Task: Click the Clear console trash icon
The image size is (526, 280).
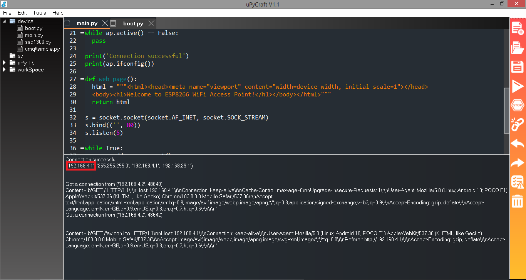Action: [517, 201]
